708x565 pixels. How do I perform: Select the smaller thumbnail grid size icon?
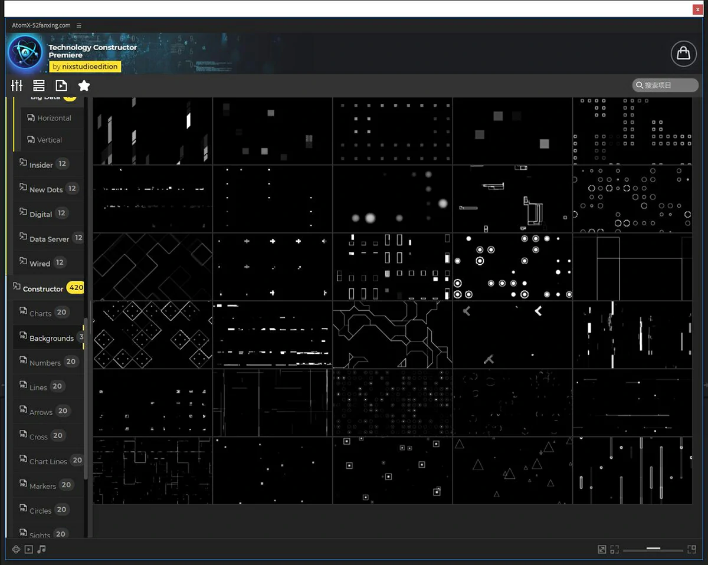click(615, 549)
